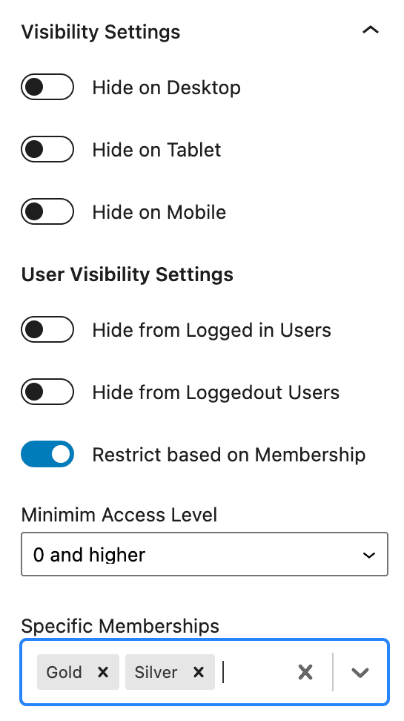Disable Restrict based on Membership switch

47,454
